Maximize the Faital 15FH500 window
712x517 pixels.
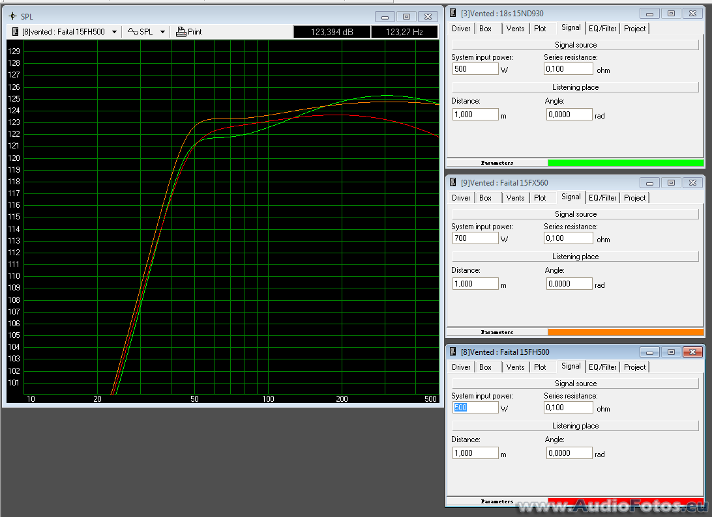pyautogui.click(x=671, y=352)
